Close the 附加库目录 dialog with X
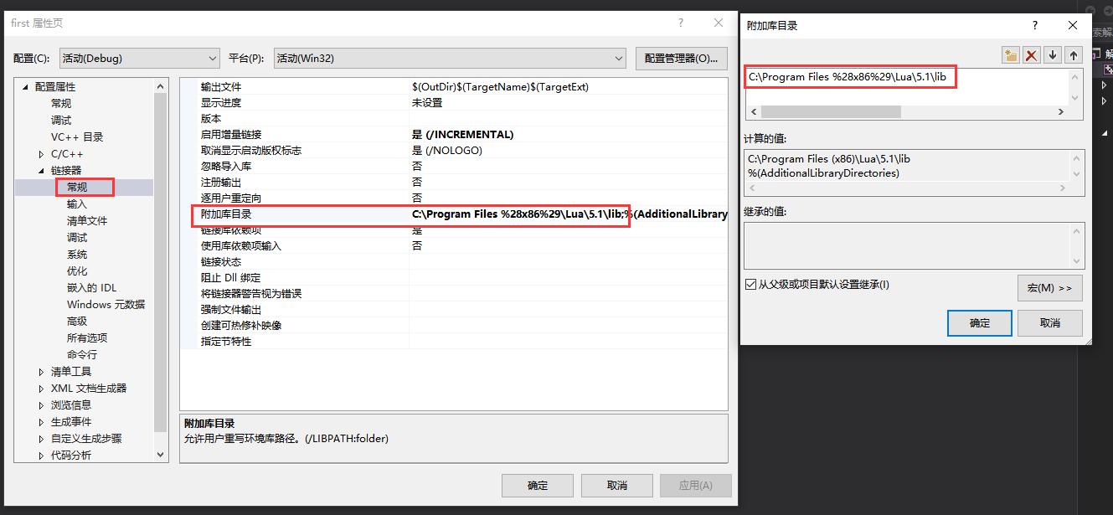 click(x=1073, y=25)
